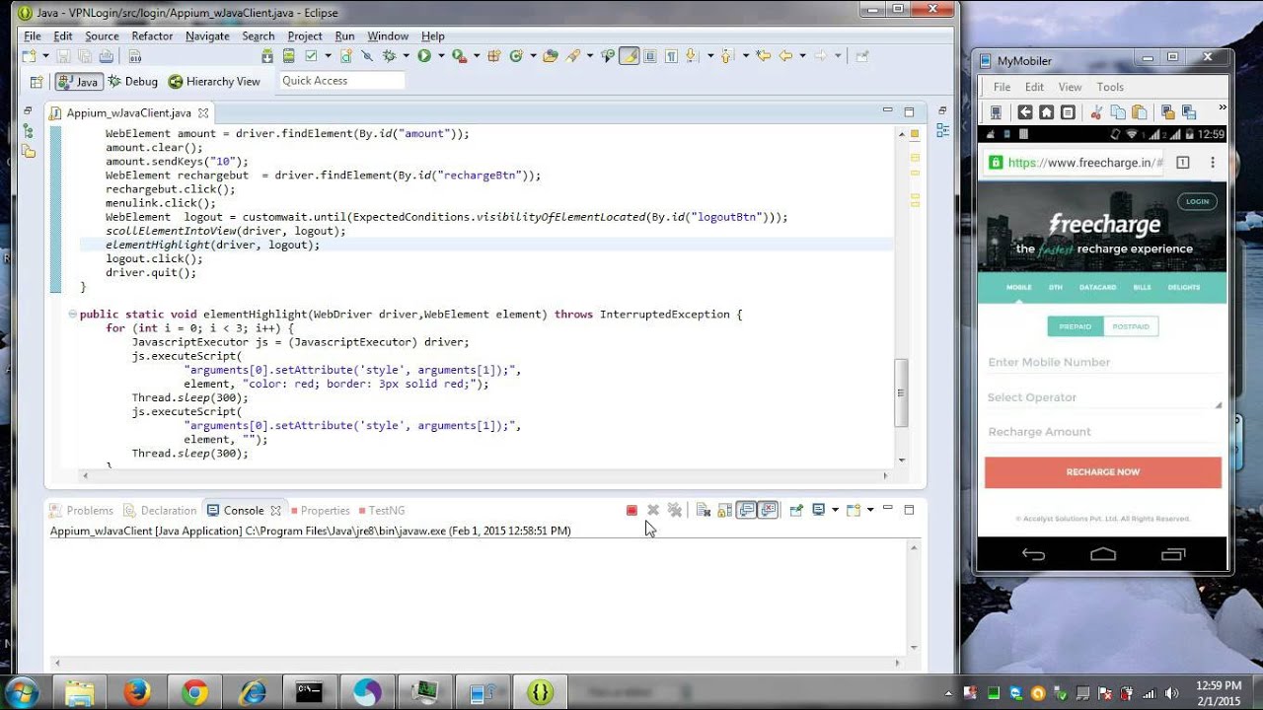Tap the RECHARGE NOW button

click(x=1103, y=472)
